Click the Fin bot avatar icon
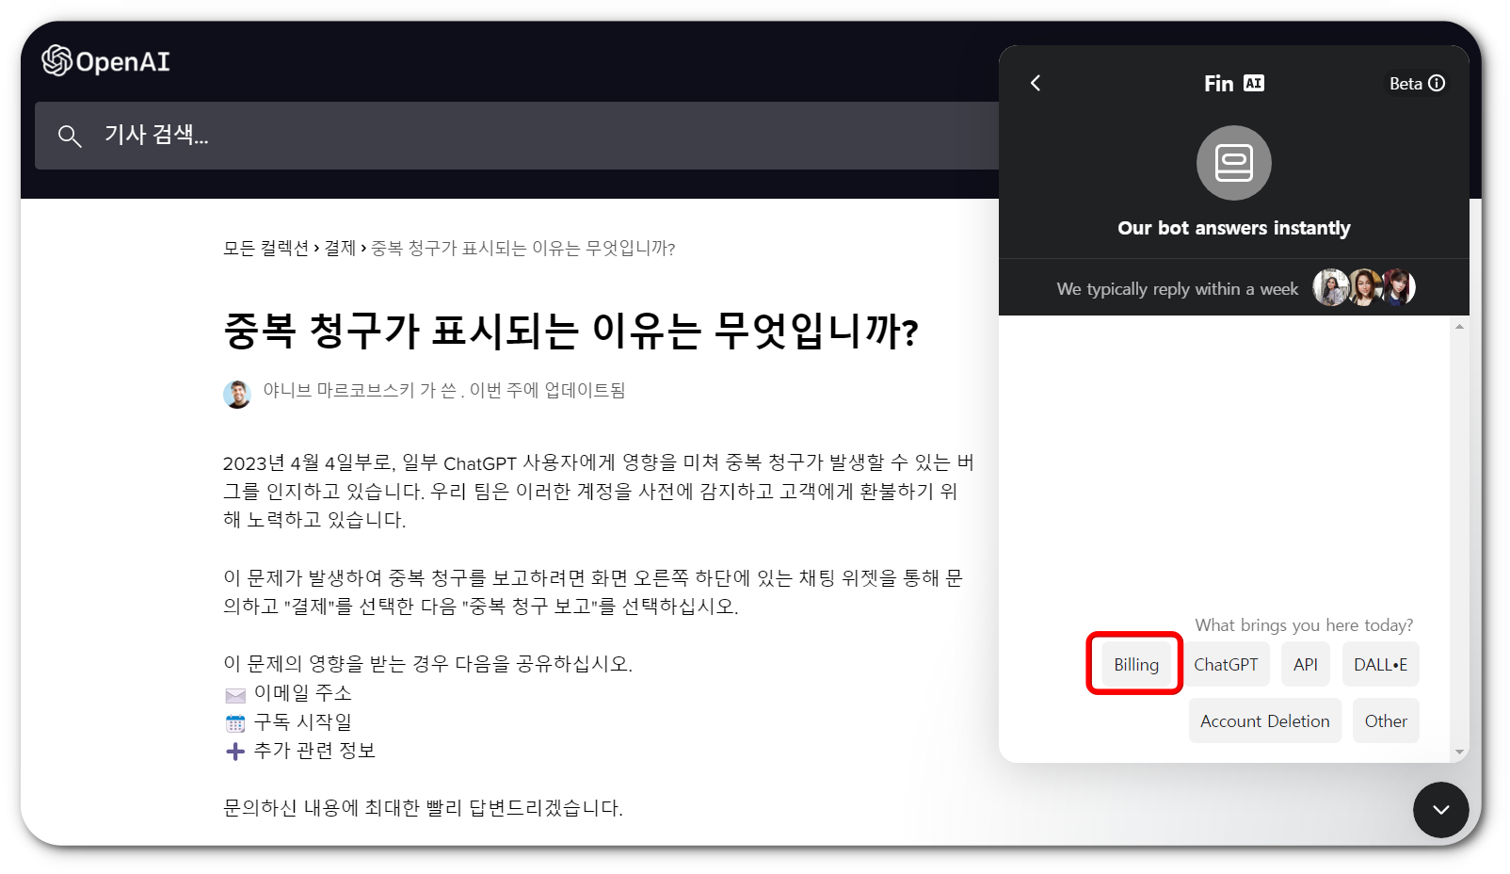This screenshot has height=874, width=1510. coord(1232,162)
